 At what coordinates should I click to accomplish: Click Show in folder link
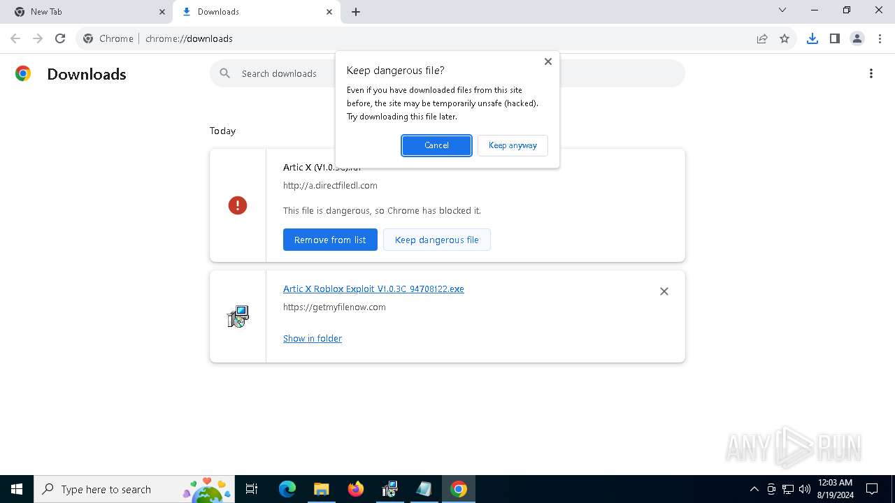tap(313, 338)
